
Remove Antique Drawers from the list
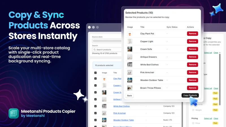click(x=192, y=57)
